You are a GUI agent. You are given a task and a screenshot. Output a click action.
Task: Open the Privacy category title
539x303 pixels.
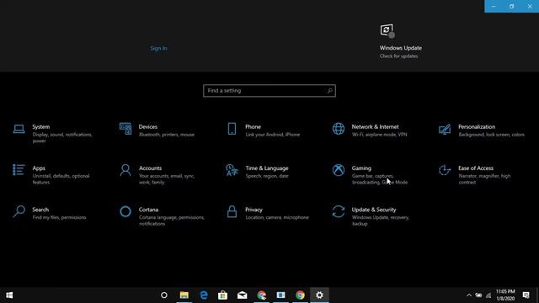click(253, 210)
